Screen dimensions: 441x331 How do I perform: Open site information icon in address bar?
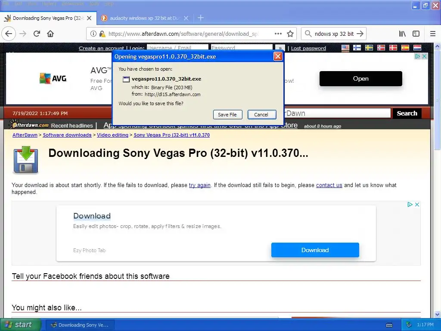pos(93,34)
